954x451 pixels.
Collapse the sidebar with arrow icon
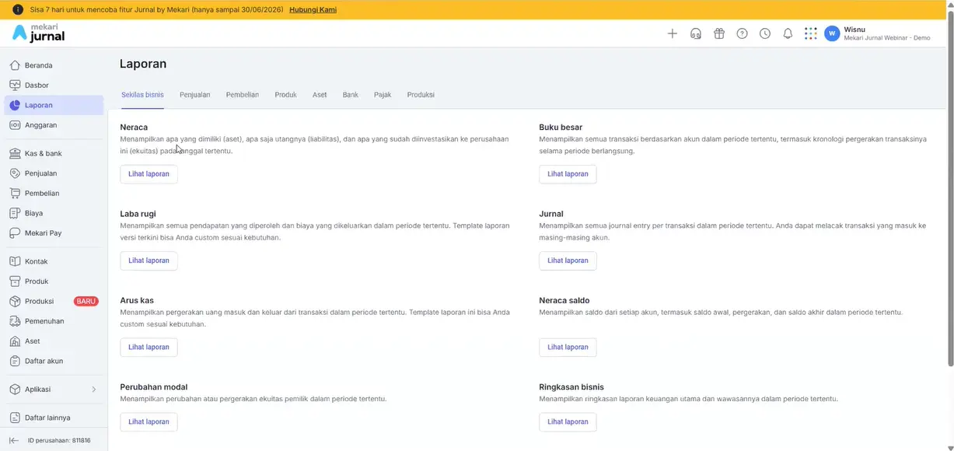click(14, 440)
